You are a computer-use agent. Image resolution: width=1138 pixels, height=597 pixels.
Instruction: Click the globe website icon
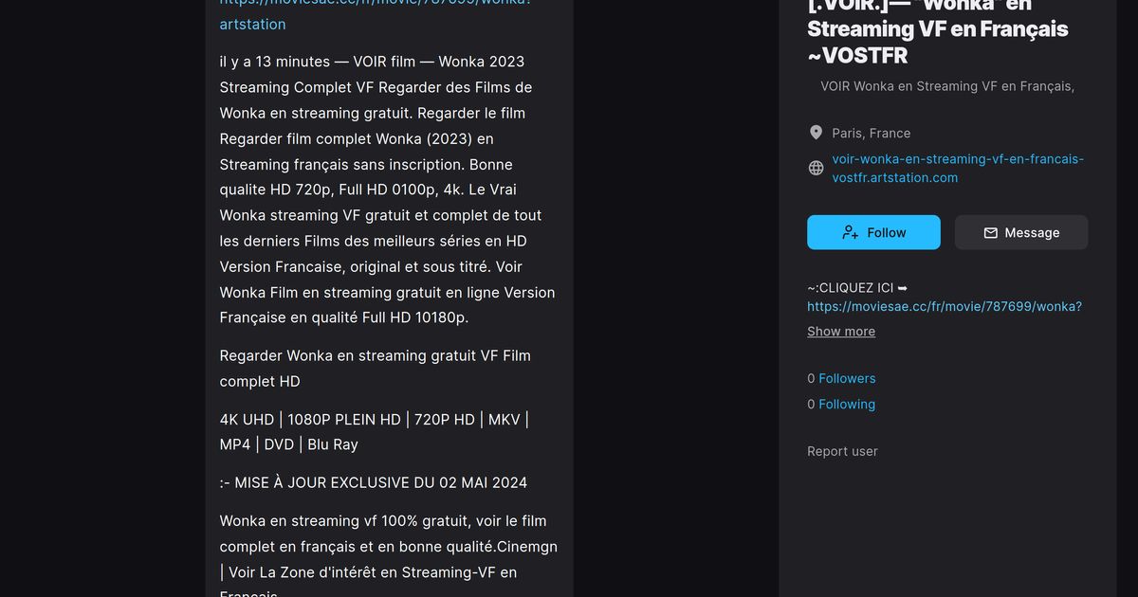pos(816,168)
